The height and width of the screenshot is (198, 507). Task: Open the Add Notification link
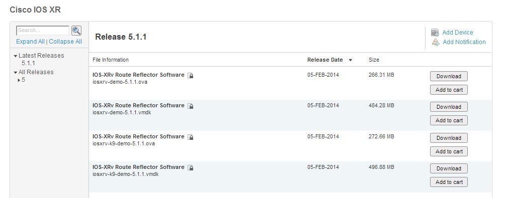tap(464, 42)
